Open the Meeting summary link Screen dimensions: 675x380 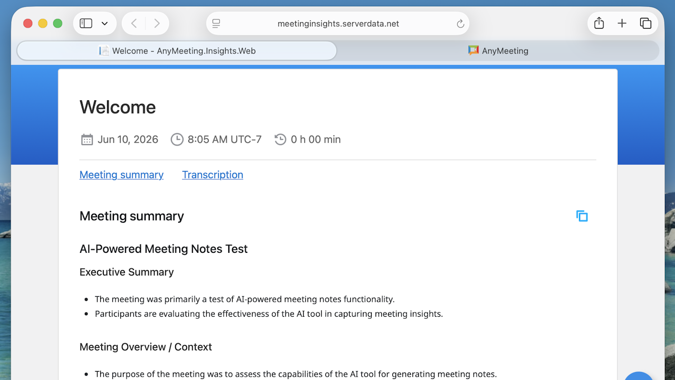click(x=121, y=175)
